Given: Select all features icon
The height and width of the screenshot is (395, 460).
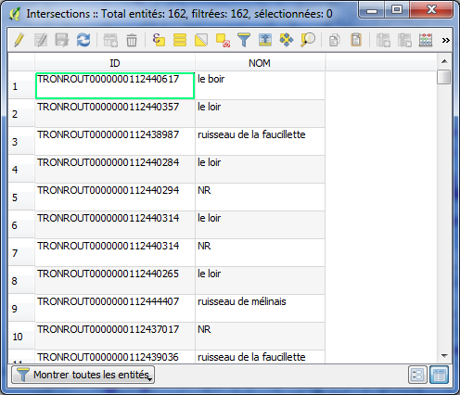Looking at the screenshot, I should [180, 40].
